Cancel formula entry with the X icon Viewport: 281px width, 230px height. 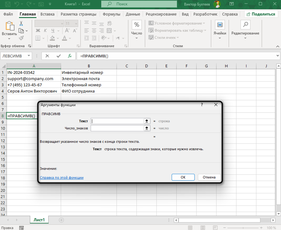pos(47,56)
